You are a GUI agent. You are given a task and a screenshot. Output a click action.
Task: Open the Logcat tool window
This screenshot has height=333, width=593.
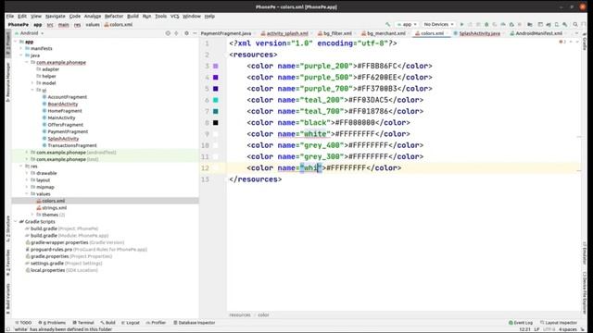click(x=131, y=323)
